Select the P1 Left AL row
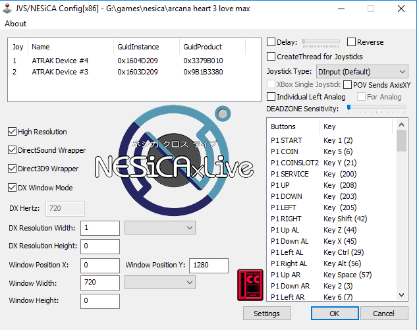The image size is (417, 330). [x=331, y=252]
